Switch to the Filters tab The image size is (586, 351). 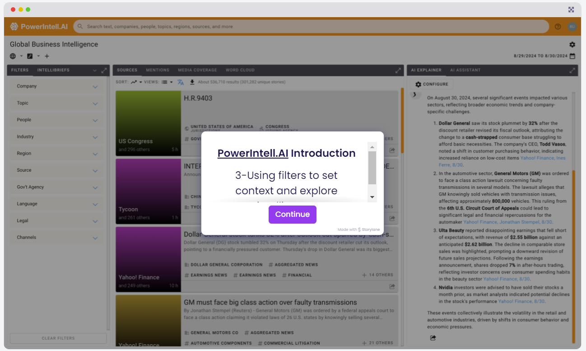(x=20, y=70)
